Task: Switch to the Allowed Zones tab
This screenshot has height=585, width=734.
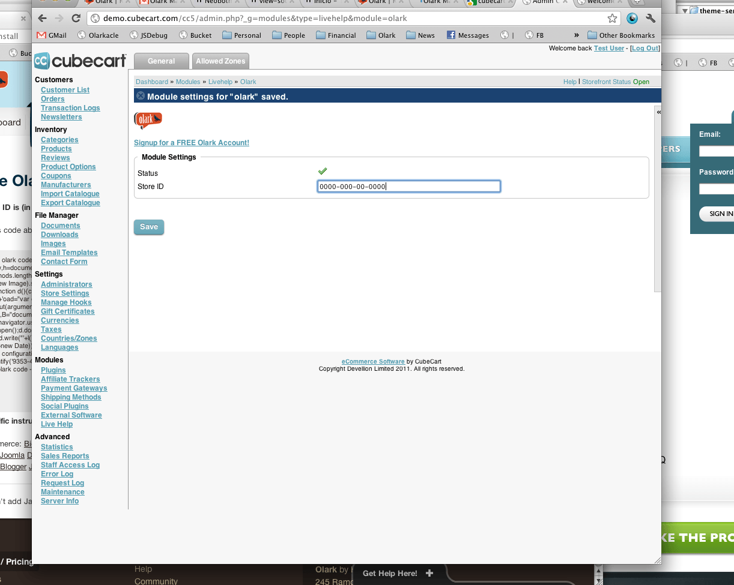Action: pos(220,61)
